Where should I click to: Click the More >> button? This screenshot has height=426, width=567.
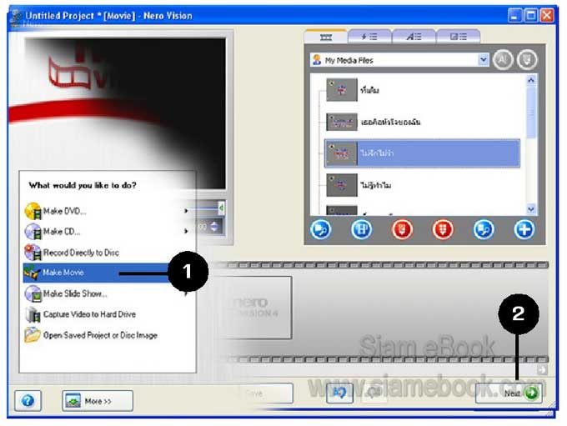(98, 401)
